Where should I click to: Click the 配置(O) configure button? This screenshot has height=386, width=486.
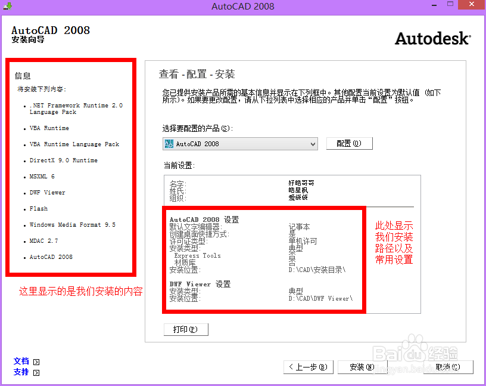point(349,143)
